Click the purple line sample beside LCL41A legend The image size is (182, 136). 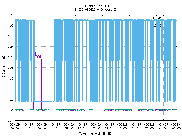pos(169,18)
